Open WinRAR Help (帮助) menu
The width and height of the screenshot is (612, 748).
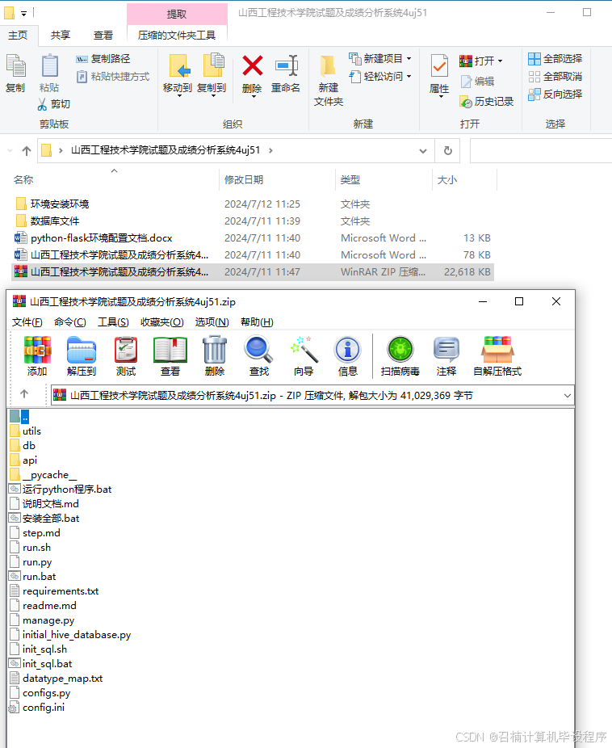[x=257, y=322]
